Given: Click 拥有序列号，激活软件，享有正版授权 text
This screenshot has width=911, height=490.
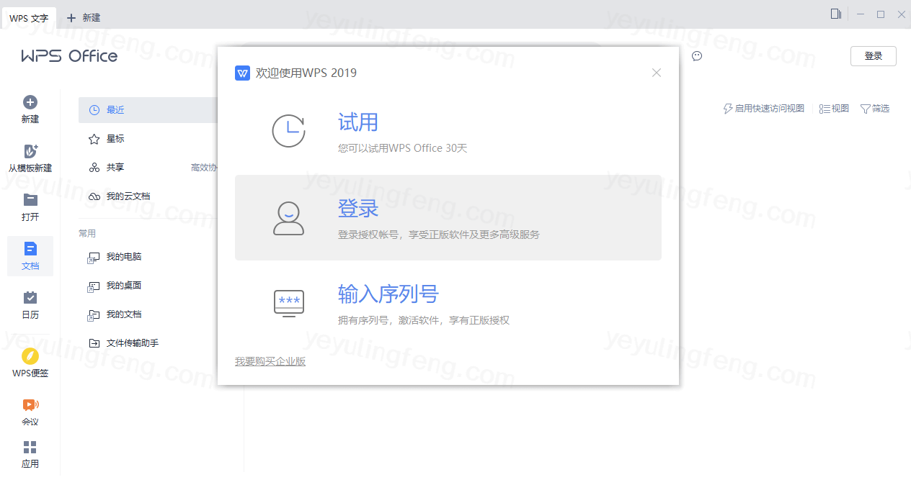Looking at the screenshot, I should click(x=424, y=320).
